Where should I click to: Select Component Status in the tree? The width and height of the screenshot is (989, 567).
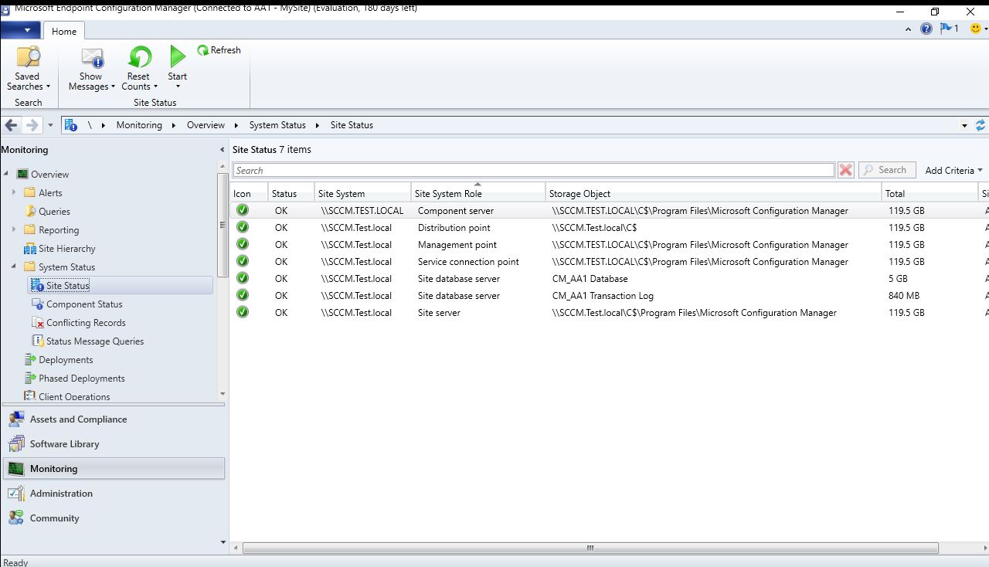pyautogui.click(x=85, y=304)
